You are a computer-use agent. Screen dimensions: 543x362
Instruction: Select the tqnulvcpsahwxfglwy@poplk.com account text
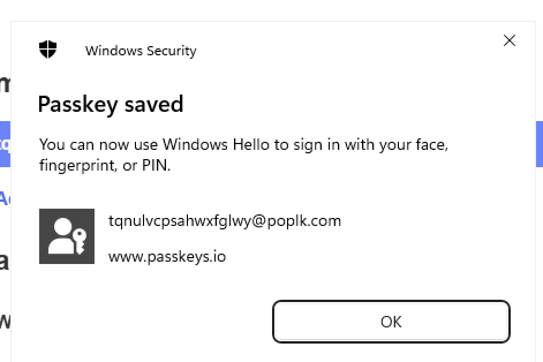(224, 221)
